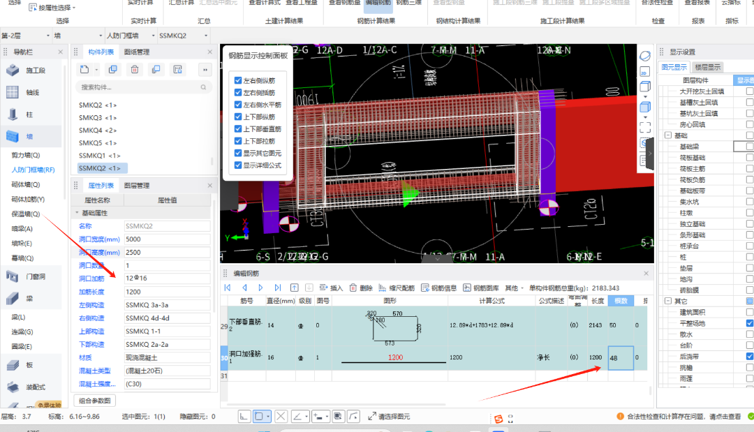
Task: Click the 2D view icon in viewport toolbar
Action: coord(645,72)
